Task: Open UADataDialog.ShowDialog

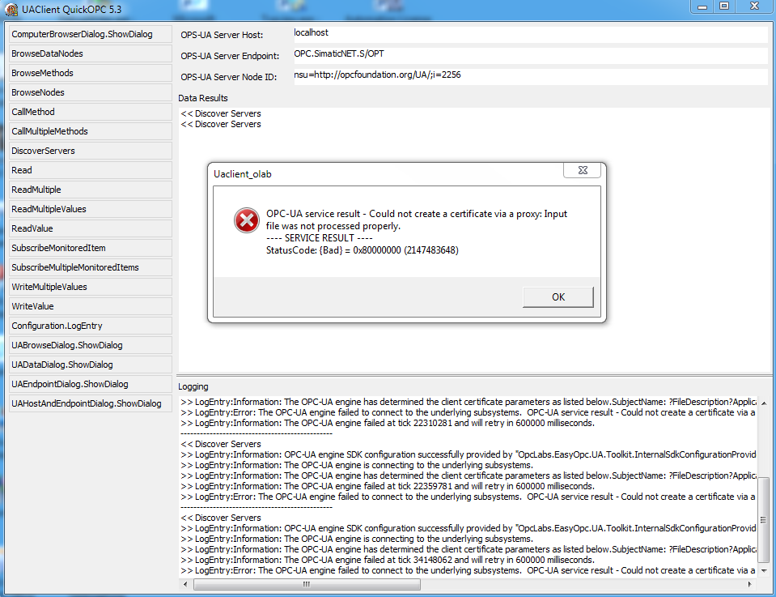Action: tap(91, 365)
